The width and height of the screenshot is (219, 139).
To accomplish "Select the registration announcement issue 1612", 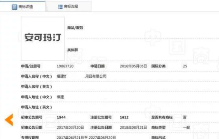I will coord(124,117).
